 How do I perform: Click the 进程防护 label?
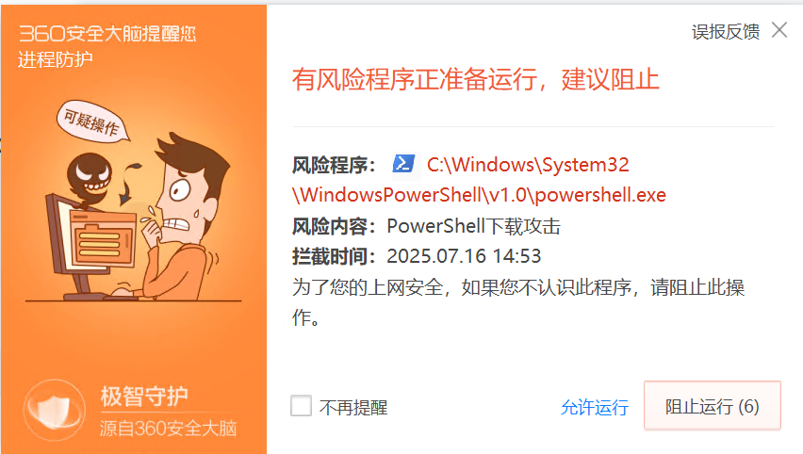(56, 60)
